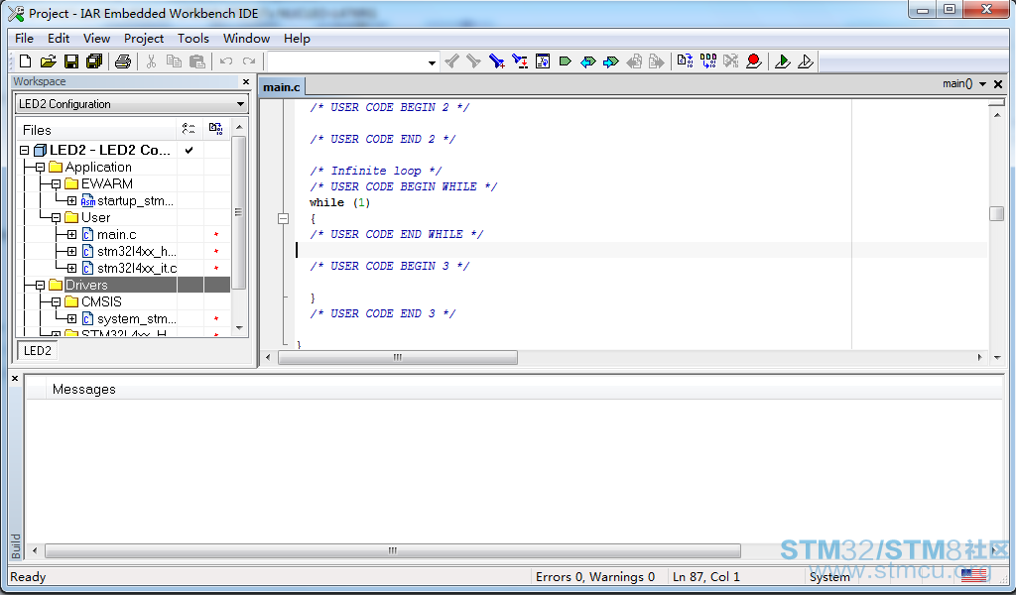Select the main.c editor tab

pyautogui.click(x=282, y=86)
